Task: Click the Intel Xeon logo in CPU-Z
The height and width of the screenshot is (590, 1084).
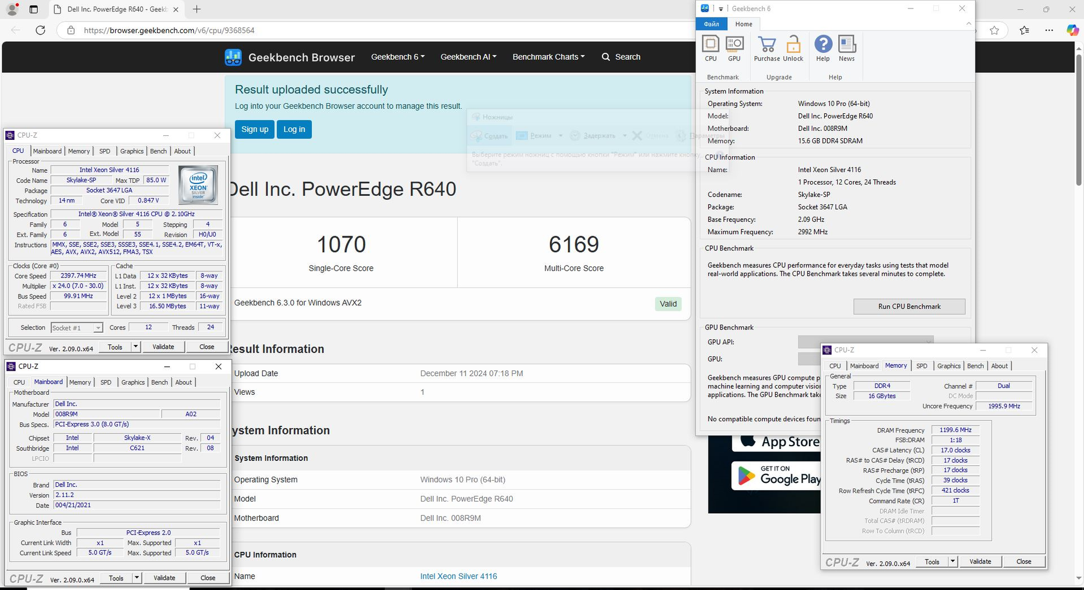Action: [198, 185]
